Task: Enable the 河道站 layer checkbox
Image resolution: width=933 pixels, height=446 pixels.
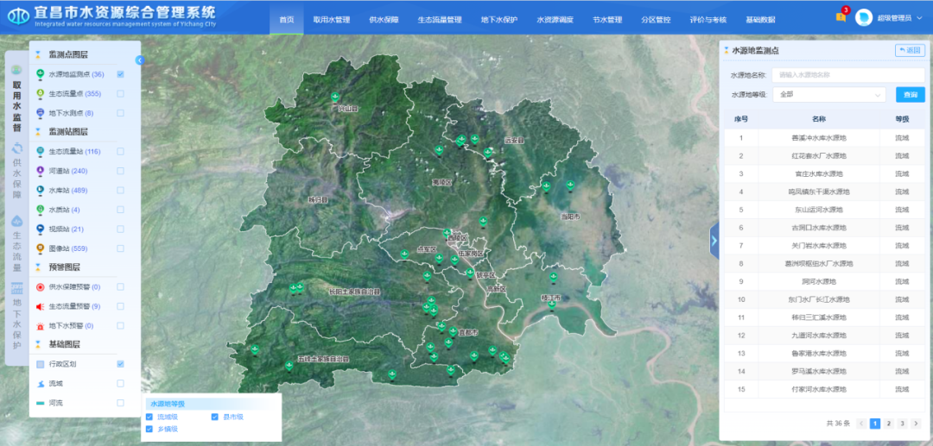Action: [120, 171]
